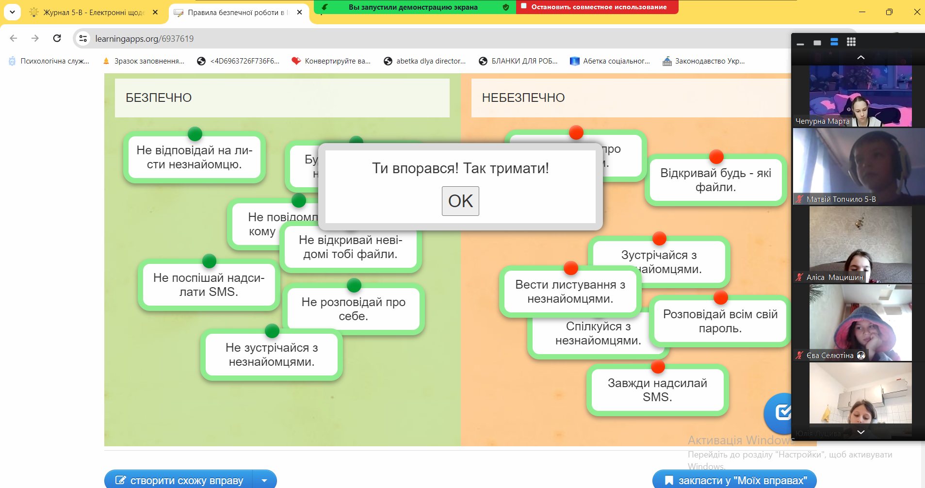Viewport: 925px width, 488px height.
Task: Show previous participants with up chevron
Action: pos(861,57)
